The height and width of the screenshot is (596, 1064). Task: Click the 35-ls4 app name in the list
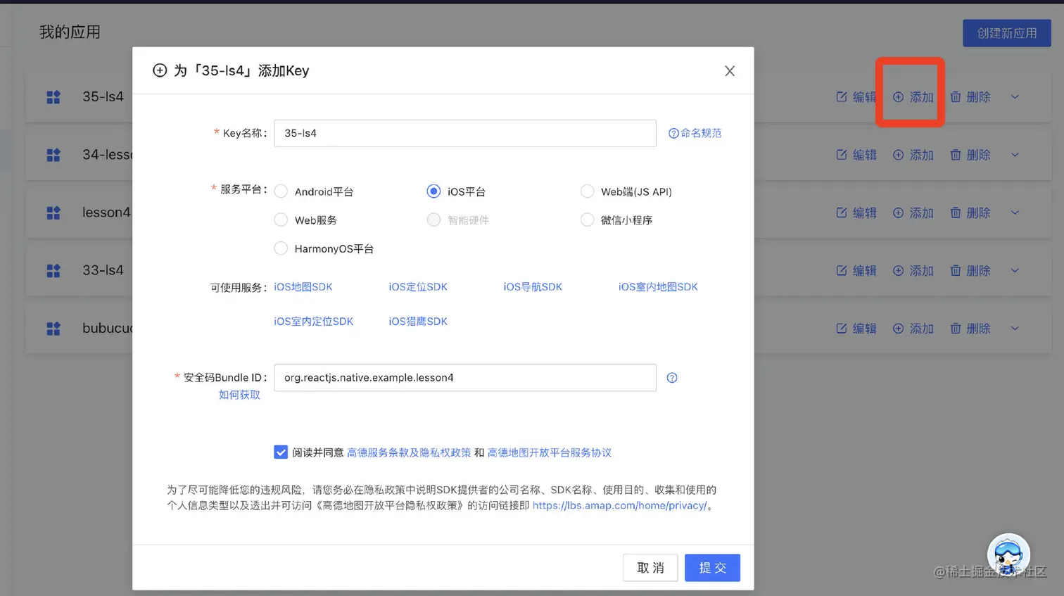(103, 96)
